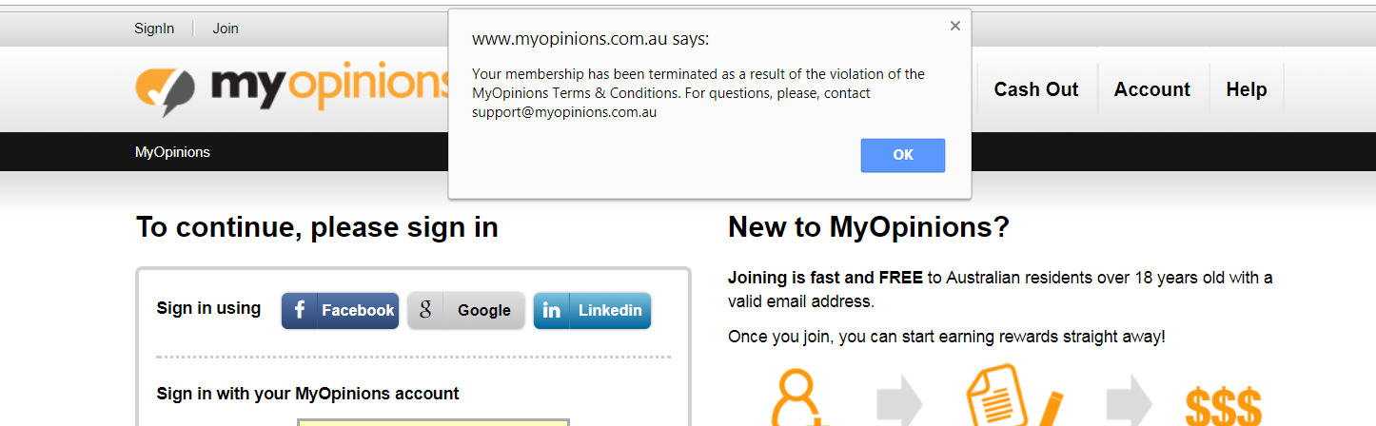Sign in using the Google button
The width and height of the screenshot is (1376, 426).
(466, 310)
